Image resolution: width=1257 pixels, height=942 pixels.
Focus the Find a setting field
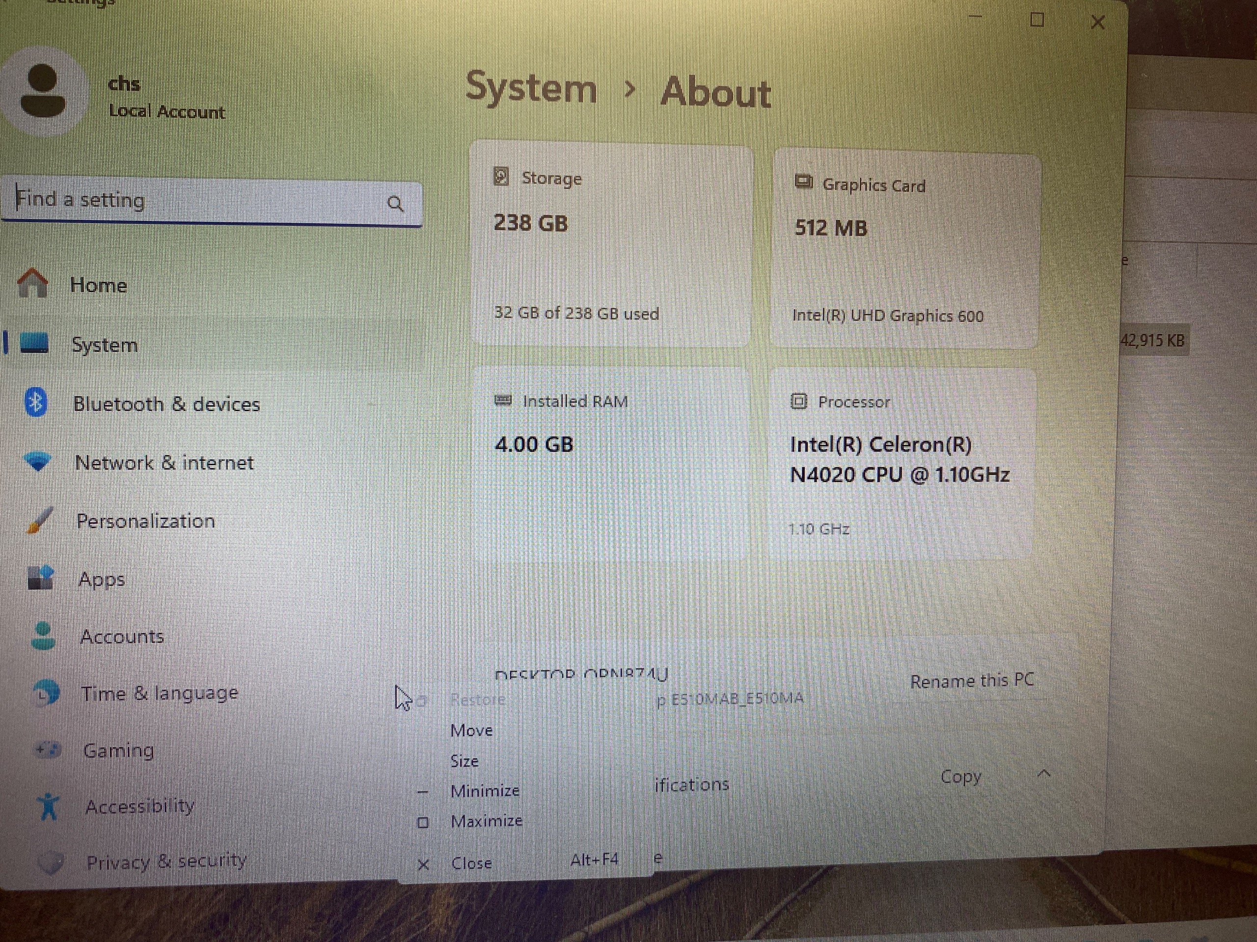[x=212, y=202]
